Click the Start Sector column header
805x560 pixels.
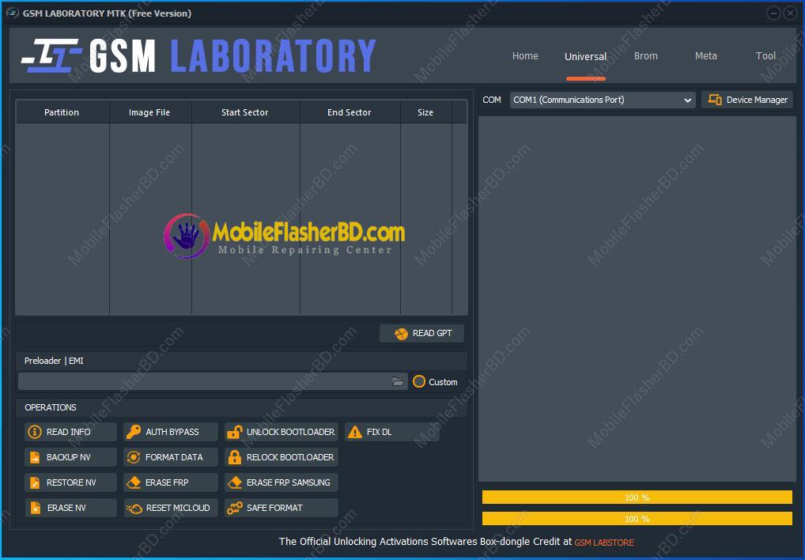pos(245,112)
